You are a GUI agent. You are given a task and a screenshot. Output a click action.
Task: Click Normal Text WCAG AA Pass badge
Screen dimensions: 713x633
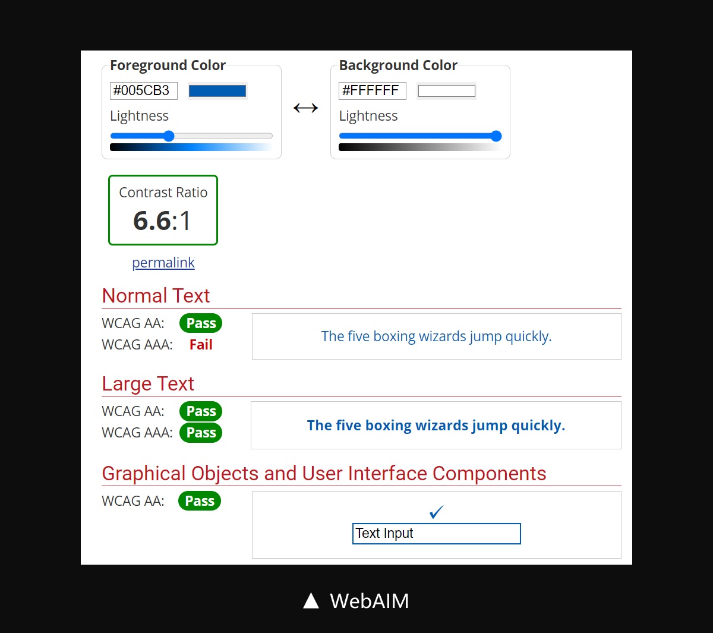coord(201,323)
